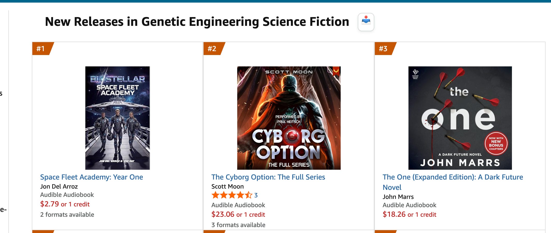Open the 3 reviews count link
The width and height of the screenshot is (551, 233).
tap(256, 195)
